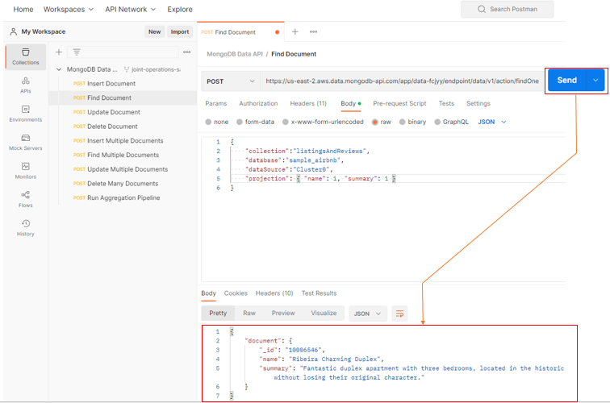Screen dimensions: 610x403
Task: Switch to the Params request tab
Action: pos(216,104)
